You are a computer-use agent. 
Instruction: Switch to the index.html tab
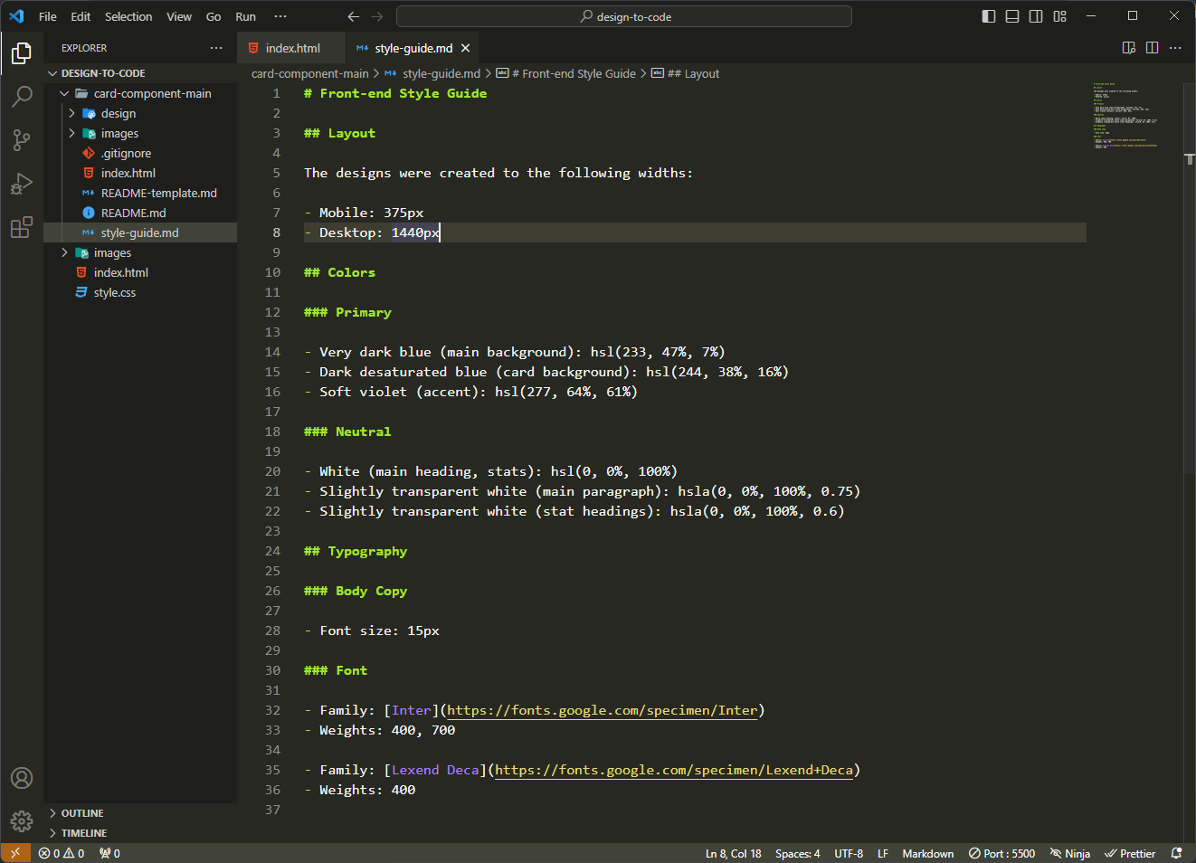pos(292,48)
